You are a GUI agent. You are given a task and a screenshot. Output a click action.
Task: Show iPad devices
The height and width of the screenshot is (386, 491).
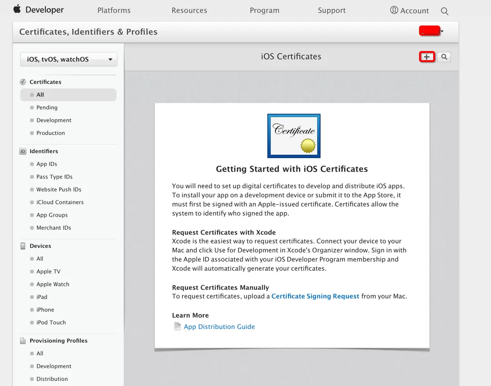[x=42, y=297]
